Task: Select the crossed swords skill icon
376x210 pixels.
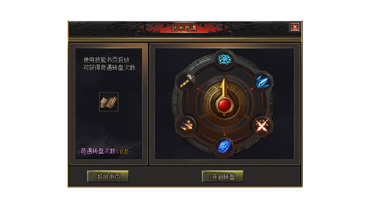Action: pyautogui.click(x=262, y=125)
